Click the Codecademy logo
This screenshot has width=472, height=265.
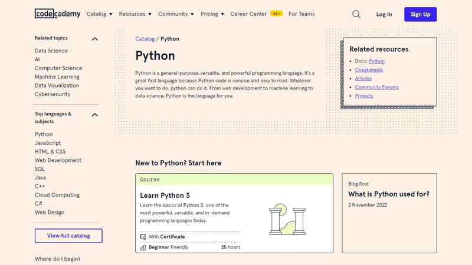coord(57,14)
